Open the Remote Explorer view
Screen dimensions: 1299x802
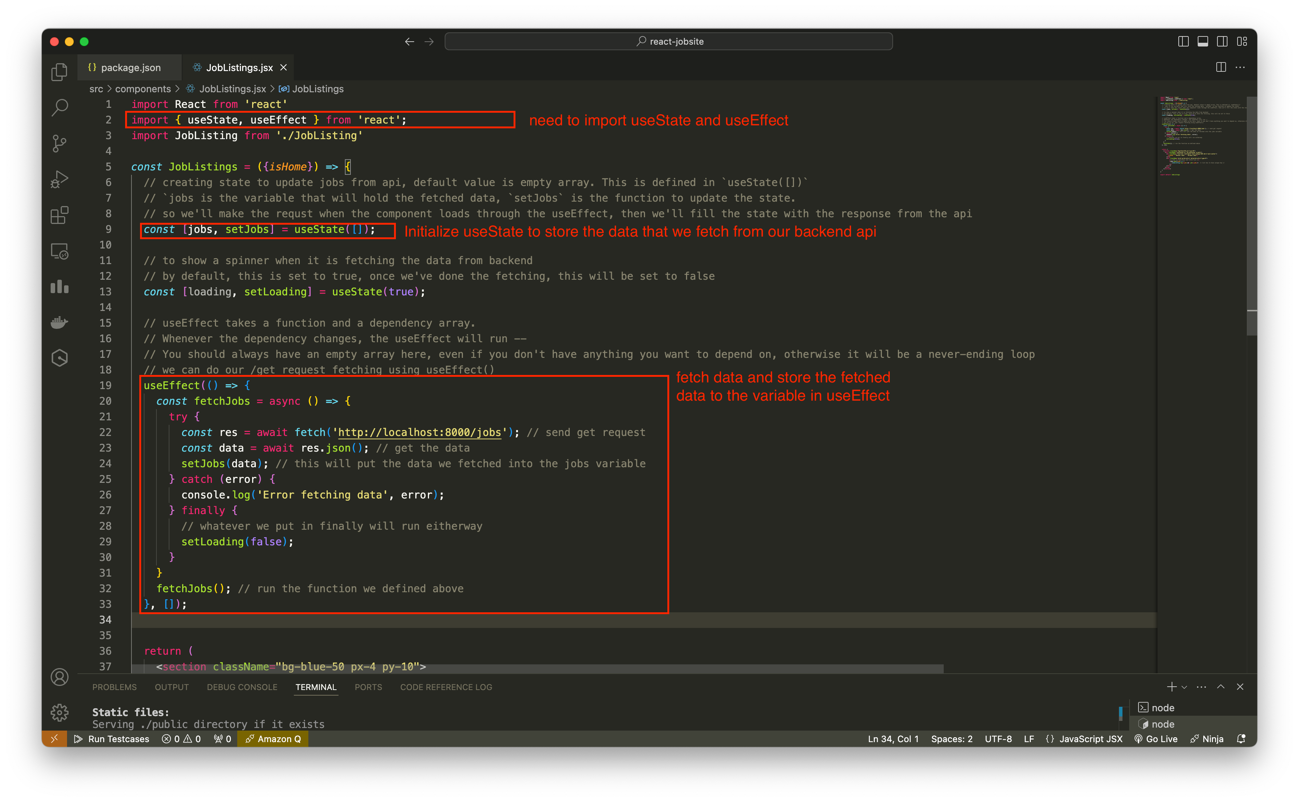pyautogui.click(x=60, y=251)
